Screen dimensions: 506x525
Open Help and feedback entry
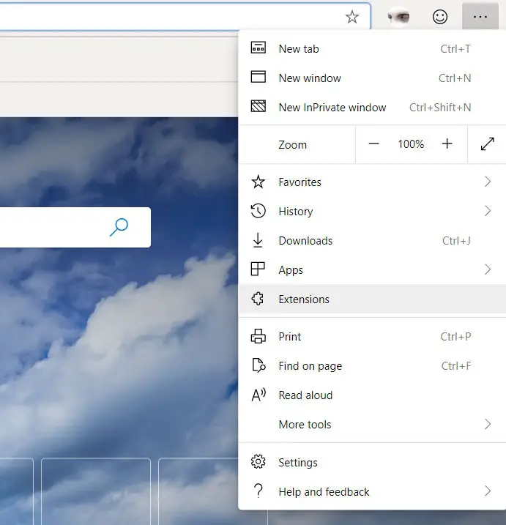[372, 491]
